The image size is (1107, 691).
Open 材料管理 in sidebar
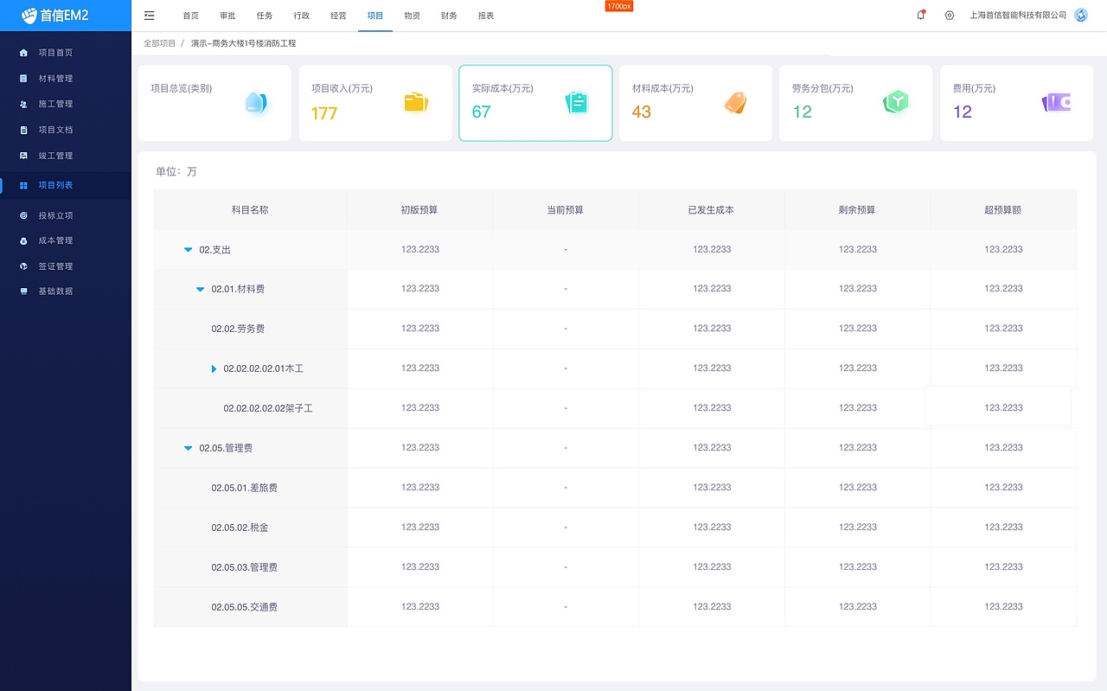pos(55,79)
